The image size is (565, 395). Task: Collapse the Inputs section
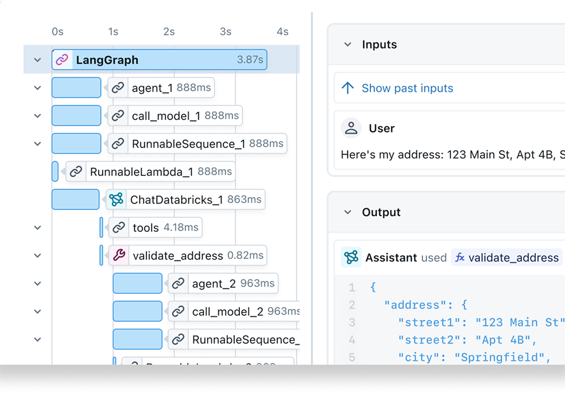pos(347,44)
